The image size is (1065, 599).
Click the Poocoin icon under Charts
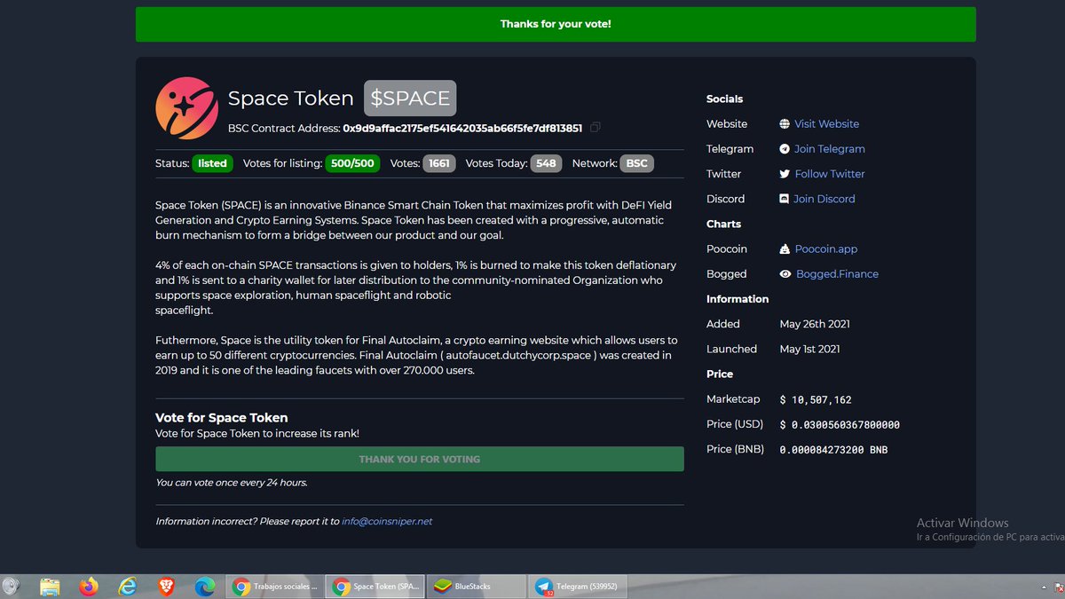(785, 249)
